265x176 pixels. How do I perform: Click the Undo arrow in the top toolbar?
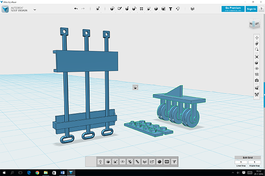(76, 9)
